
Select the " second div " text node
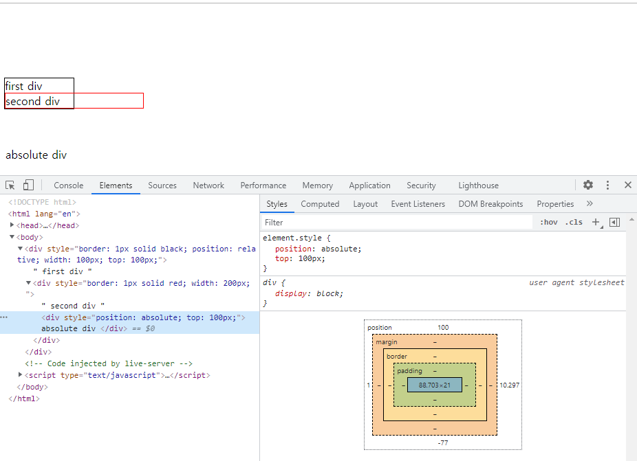73,306
